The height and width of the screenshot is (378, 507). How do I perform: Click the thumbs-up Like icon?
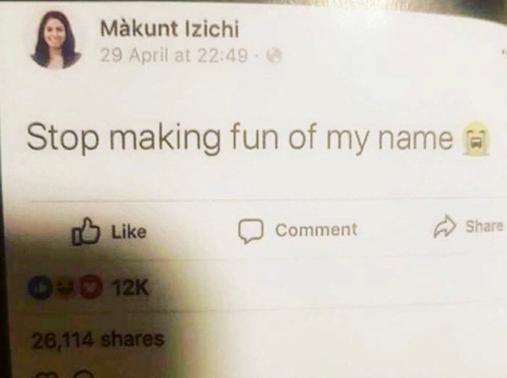click(86, 232)
